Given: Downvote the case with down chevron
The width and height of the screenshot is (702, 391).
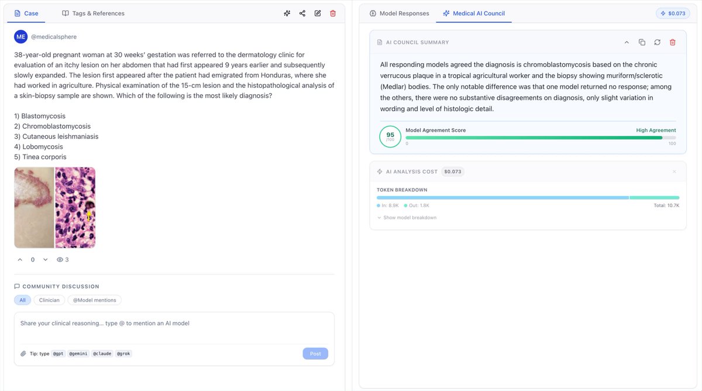Looking at the screenshot, I should point(46,259).
